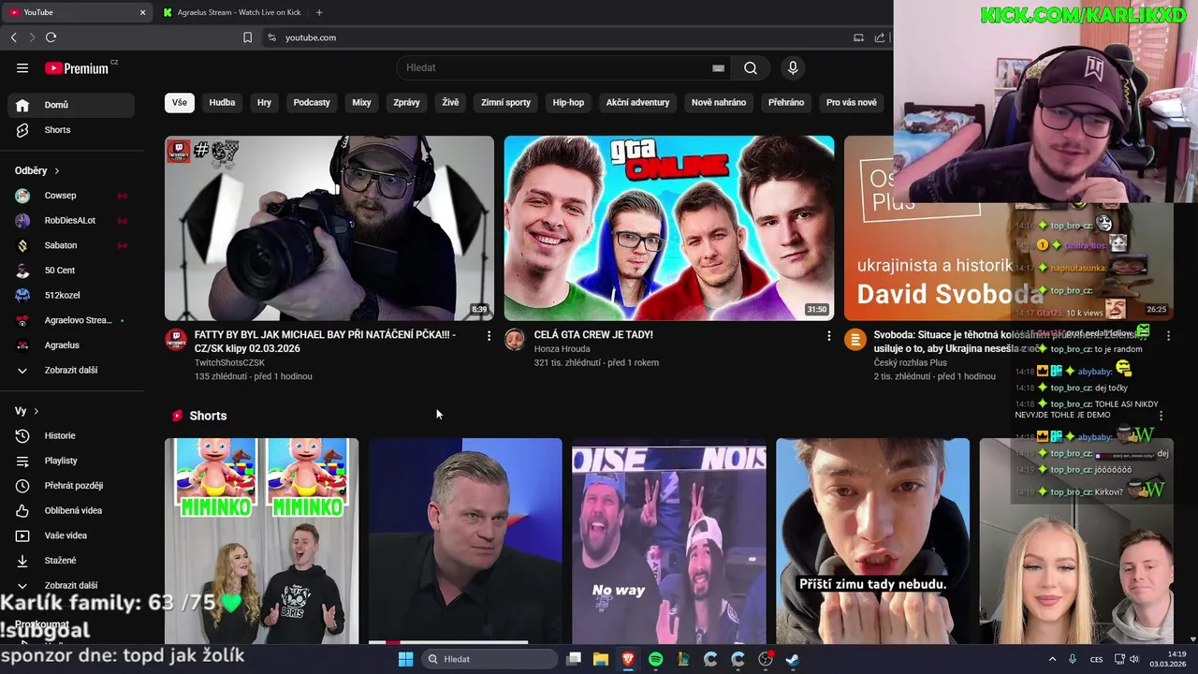Select the Akční adventury filter chip
This screenshot has width=1198, height=674.
[637, 102]
